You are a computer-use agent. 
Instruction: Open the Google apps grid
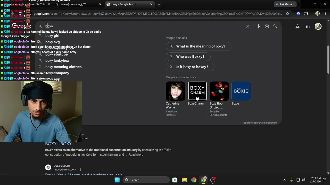pos(308,26)
